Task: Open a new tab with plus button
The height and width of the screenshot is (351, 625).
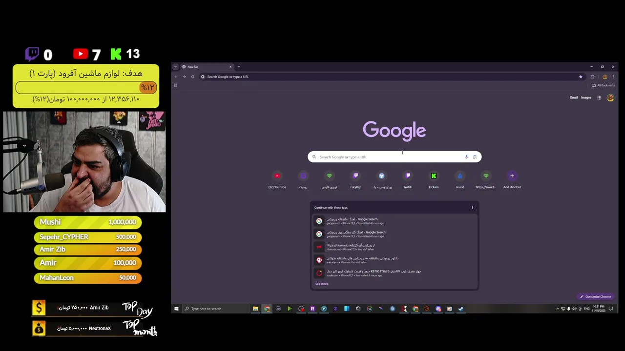Action: tap(239, 67)
